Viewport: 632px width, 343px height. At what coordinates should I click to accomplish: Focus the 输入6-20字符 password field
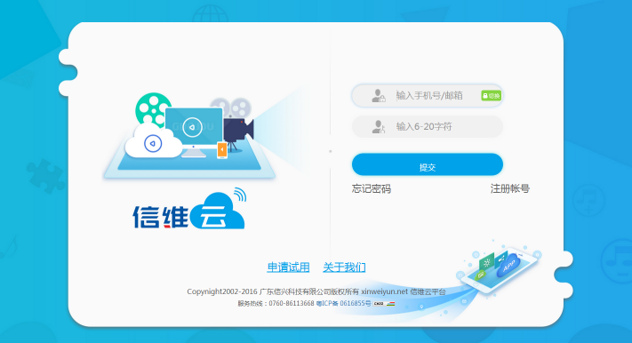point(428,126)
